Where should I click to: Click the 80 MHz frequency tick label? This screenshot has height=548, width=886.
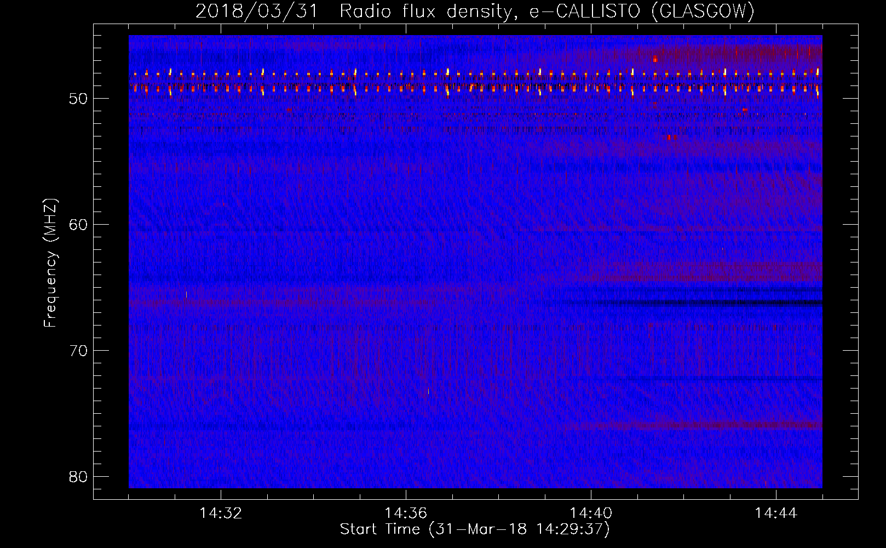click(78, 477)
